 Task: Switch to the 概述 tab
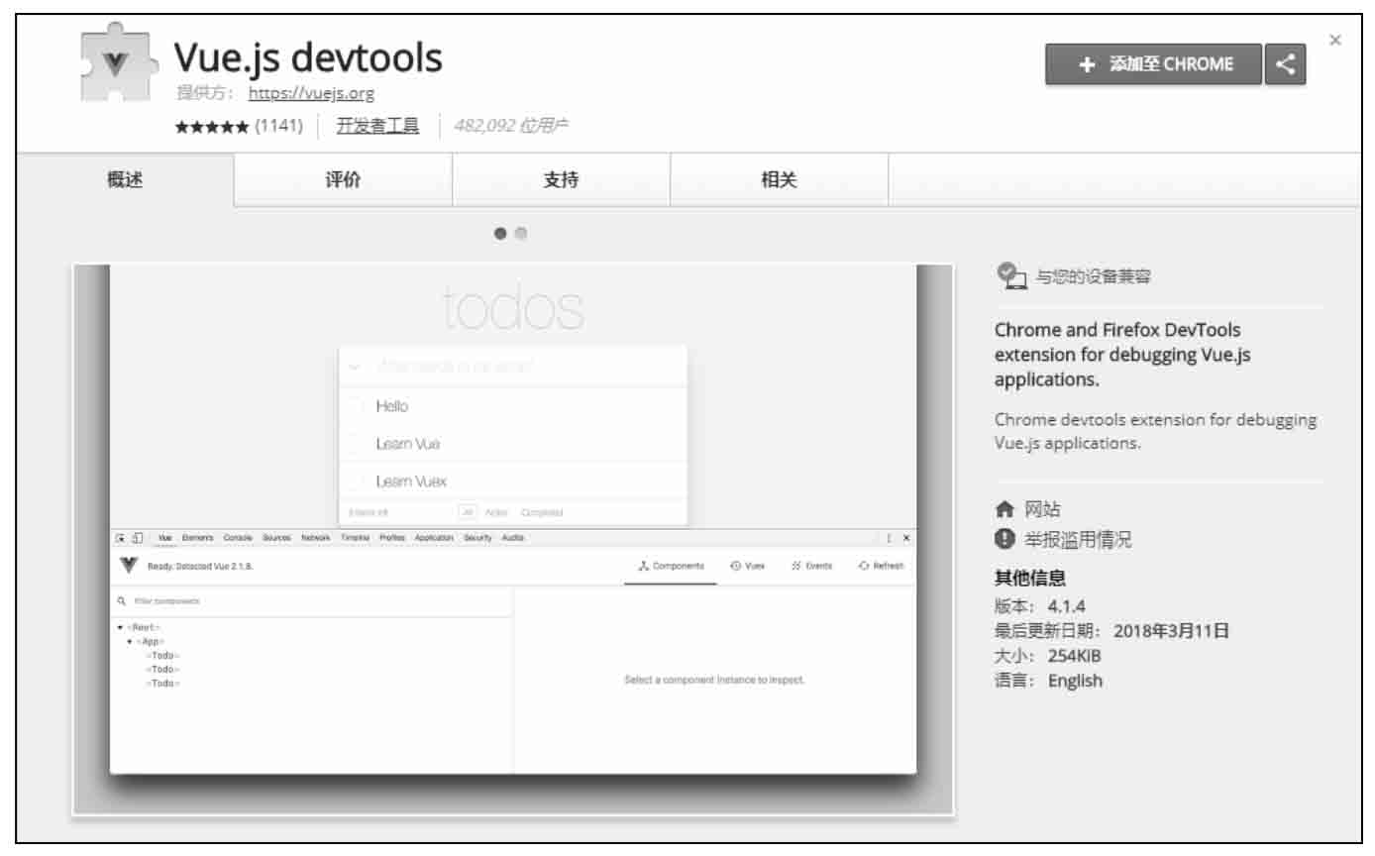(x=125, y=180)
